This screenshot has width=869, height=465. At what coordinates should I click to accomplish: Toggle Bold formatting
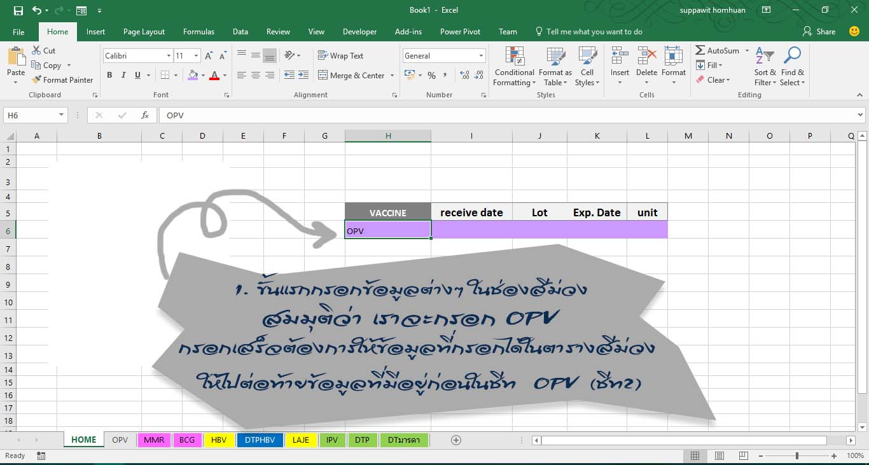click(x=109, y=75)
